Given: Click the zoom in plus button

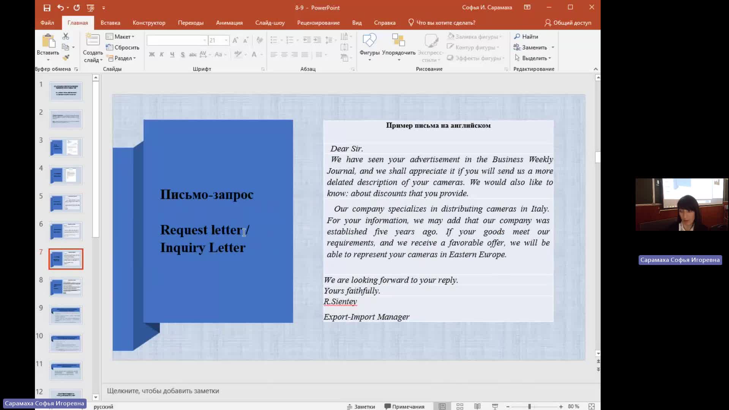Looking at the screenshot, I should click(x=561, y=406).
